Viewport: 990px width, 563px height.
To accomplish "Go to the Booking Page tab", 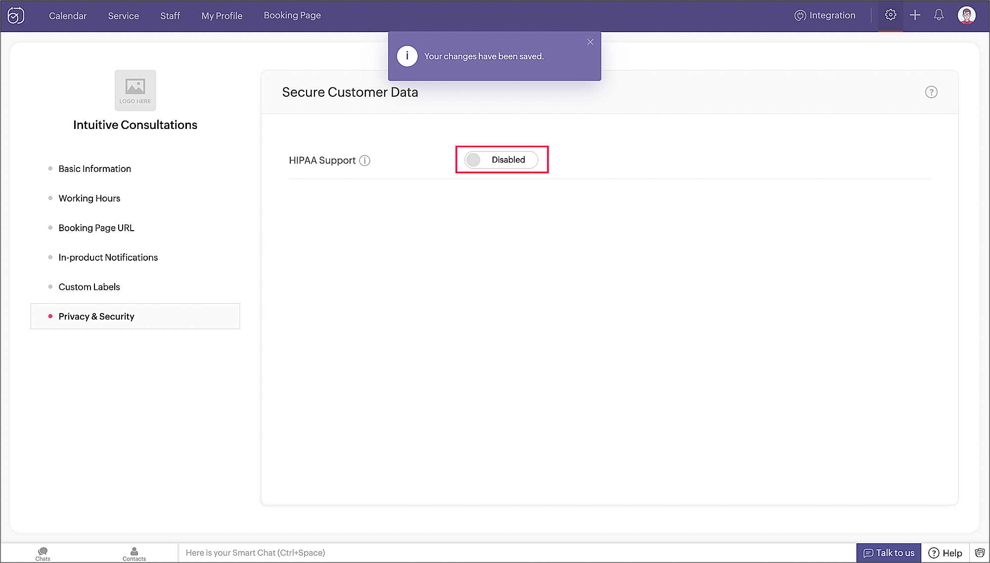I will [292, 15].
